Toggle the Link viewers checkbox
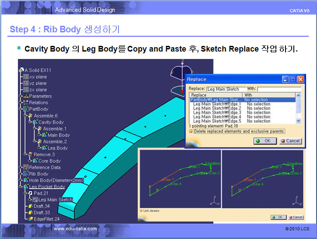 tap(141, 211)
